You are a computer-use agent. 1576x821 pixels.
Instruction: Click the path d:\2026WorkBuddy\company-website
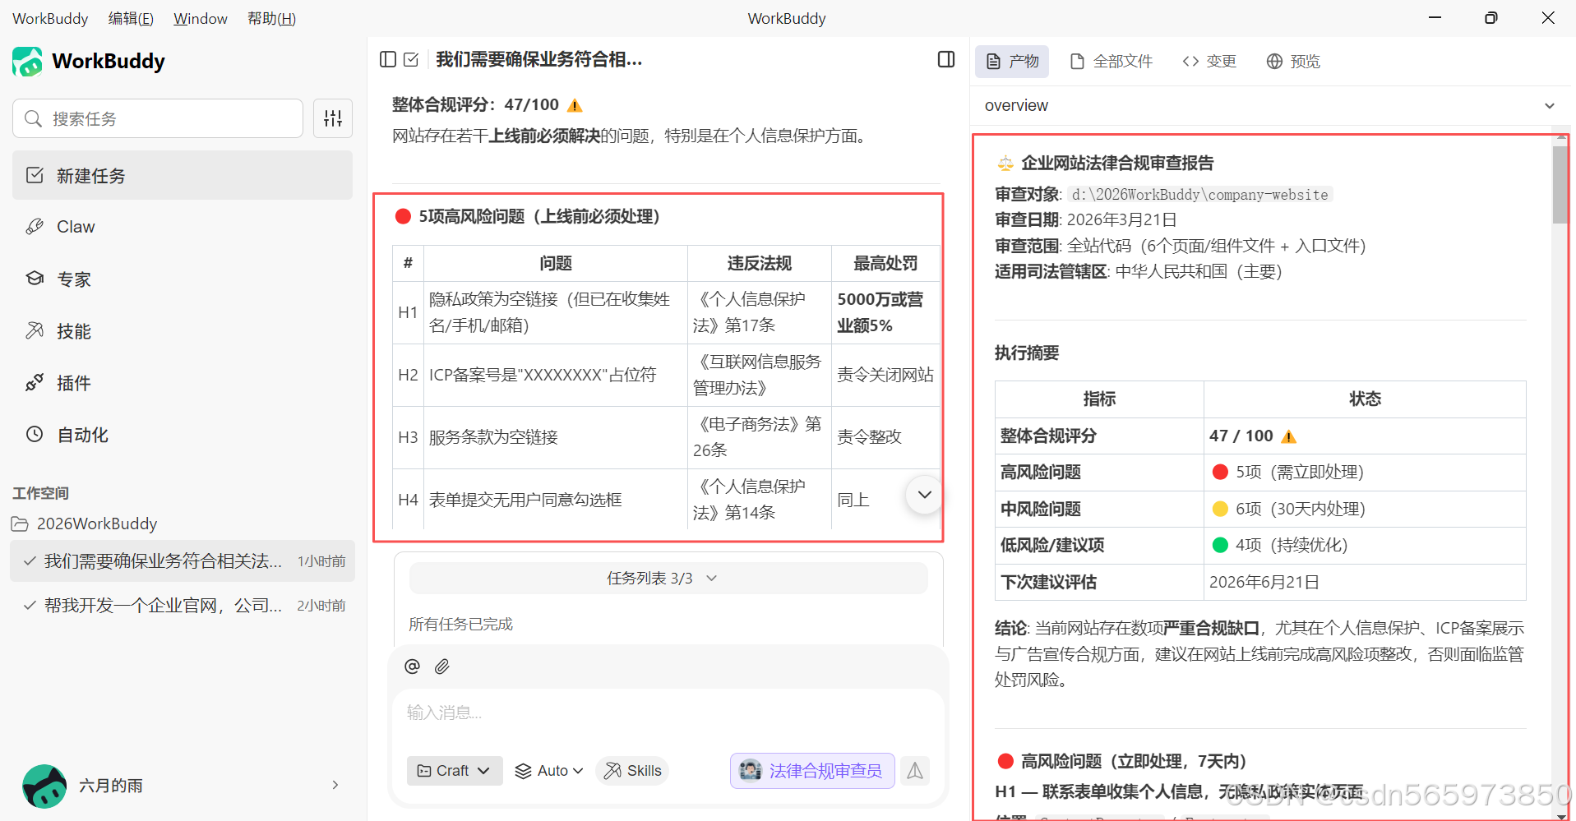1200,194
